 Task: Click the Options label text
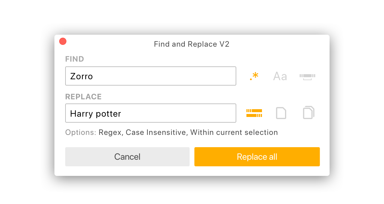pyautogui.click(x=80, y=132)
